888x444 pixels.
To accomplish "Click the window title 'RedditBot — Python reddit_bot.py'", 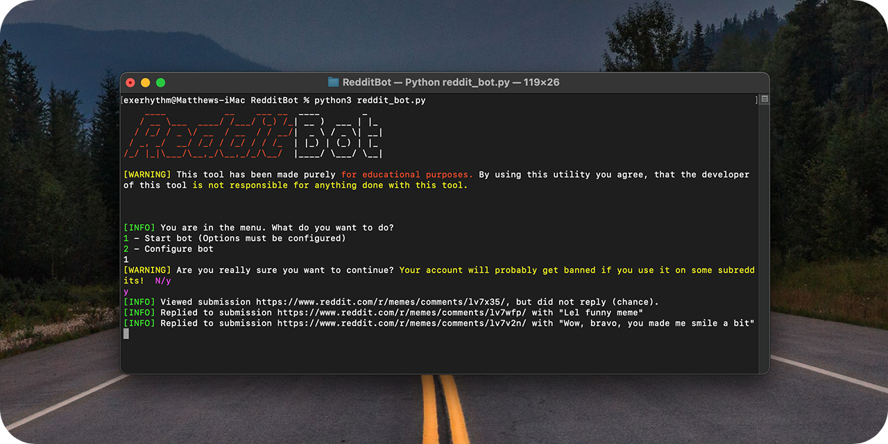I will click(426, 83).
